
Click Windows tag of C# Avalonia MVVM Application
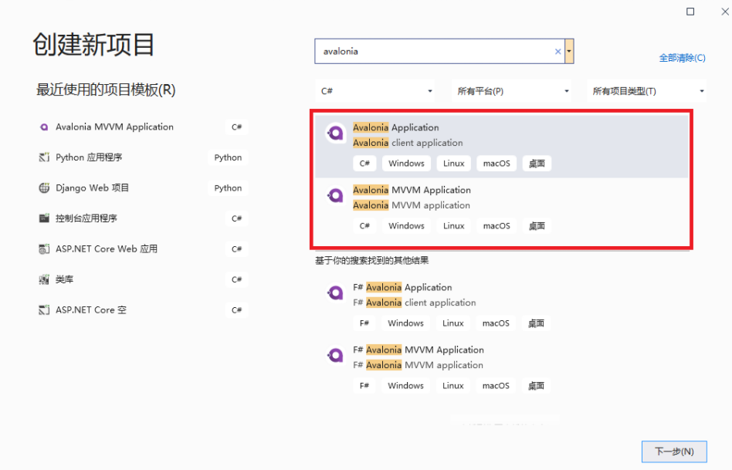point(406,226)
